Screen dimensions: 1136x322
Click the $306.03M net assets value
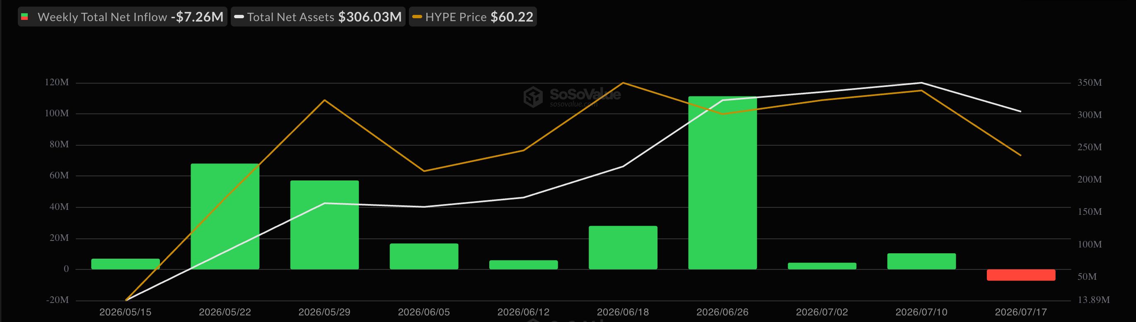tap(370, 17)
